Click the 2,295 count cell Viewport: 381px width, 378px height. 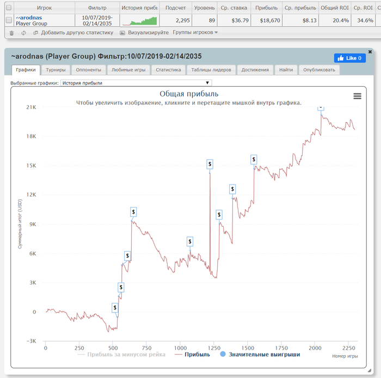pyautogui.click(x=176, y=20)
